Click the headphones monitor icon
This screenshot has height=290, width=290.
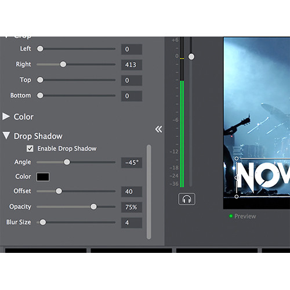pyautogui.click(x=187, y=199)
